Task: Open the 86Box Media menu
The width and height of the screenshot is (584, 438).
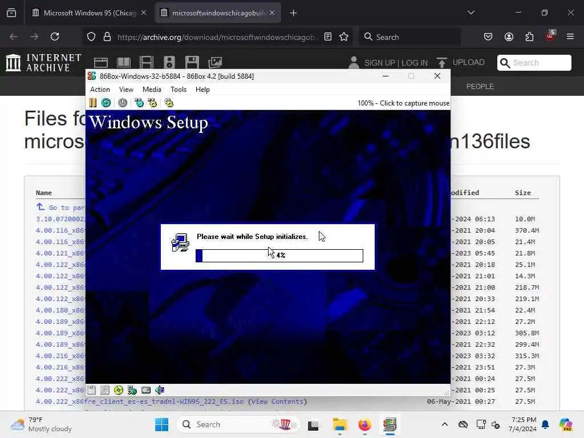Action: [152, 90]
